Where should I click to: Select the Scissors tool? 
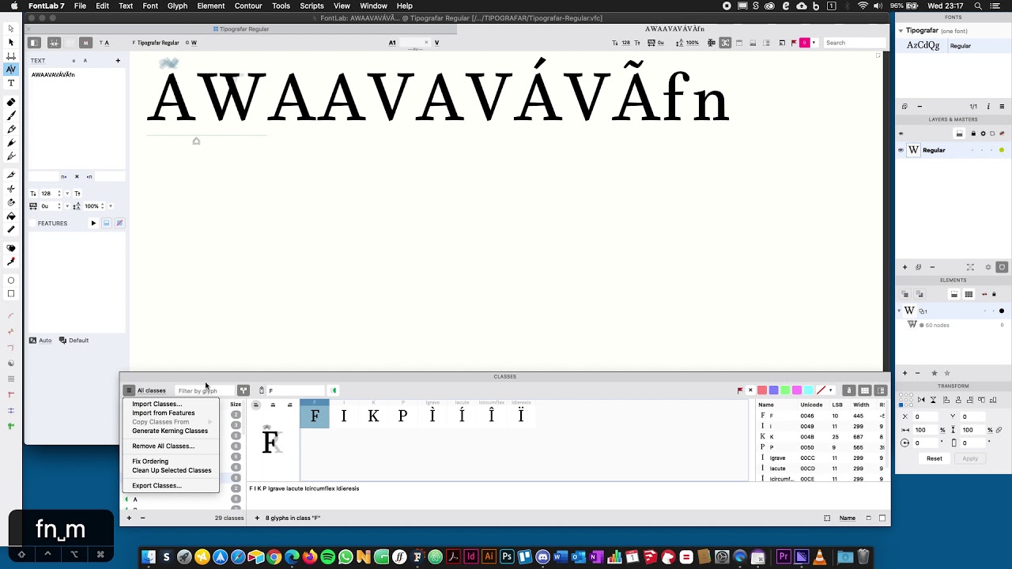(x=11, y=188)
